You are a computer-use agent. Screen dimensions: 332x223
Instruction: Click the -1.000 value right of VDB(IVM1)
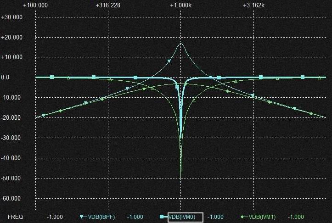pos(296,217)
